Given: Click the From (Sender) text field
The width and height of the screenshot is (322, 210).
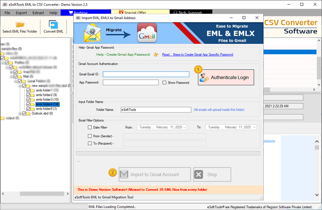Looking at the screenshot, I should [165, 136].
